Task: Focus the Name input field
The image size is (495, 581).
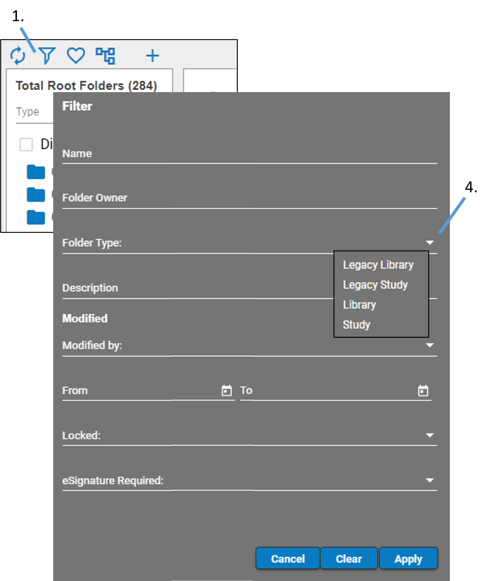Action: [x=250, y=154]
